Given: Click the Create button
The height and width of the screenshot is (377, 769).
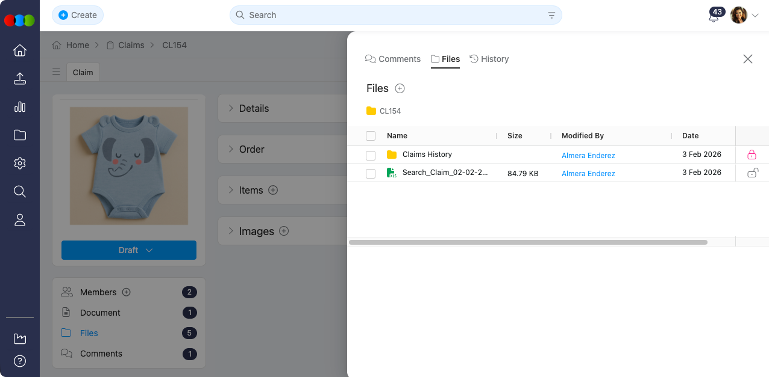Looking at the screenshot, I should (x=78, y=15).
